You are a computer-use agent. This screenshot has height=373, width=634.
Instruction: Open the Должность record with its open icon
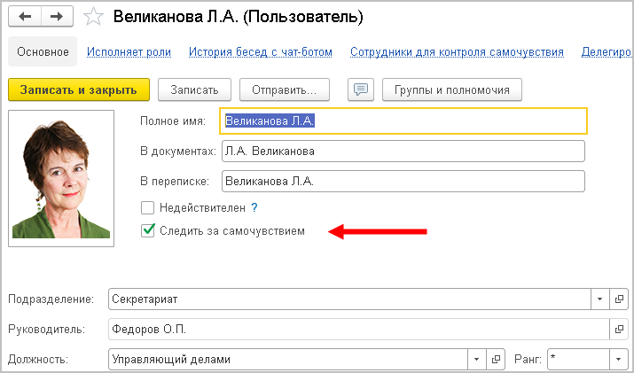pos(497,360)
